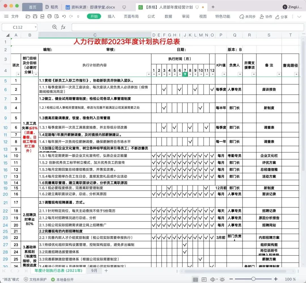The image size is (306, 283).
Task: Click the 未同步 cloud sync icon
Action: pos(242,17)
